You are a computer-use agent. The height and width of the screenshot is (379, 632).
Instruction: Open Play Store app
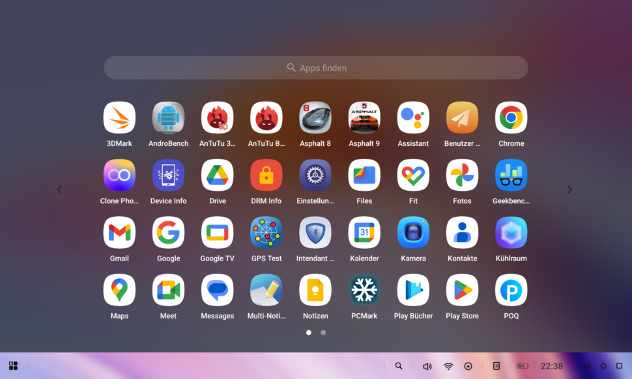[463, 290]
